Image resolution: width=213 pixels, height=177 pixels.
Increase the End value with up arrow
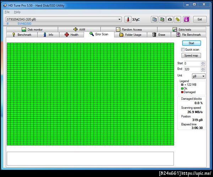tap(203, 68)
